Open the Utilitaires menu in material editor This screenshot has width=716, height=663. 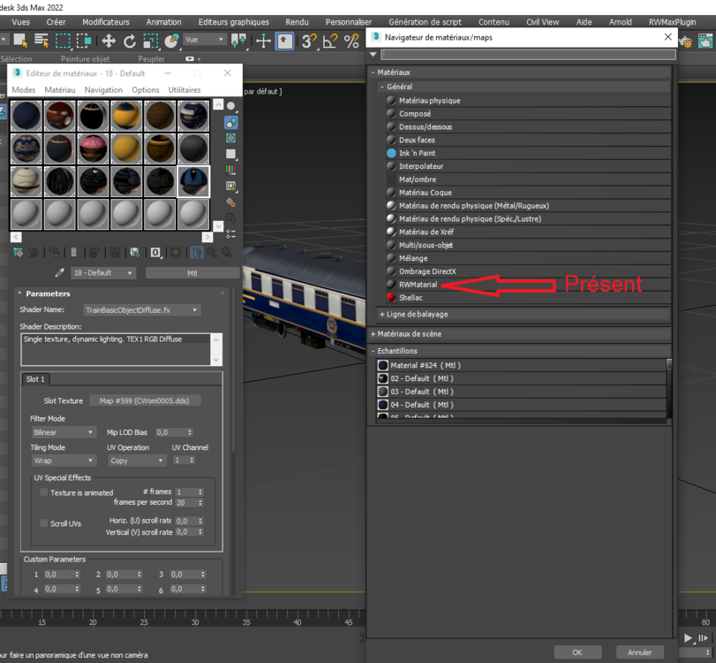(x=185, y=89)
